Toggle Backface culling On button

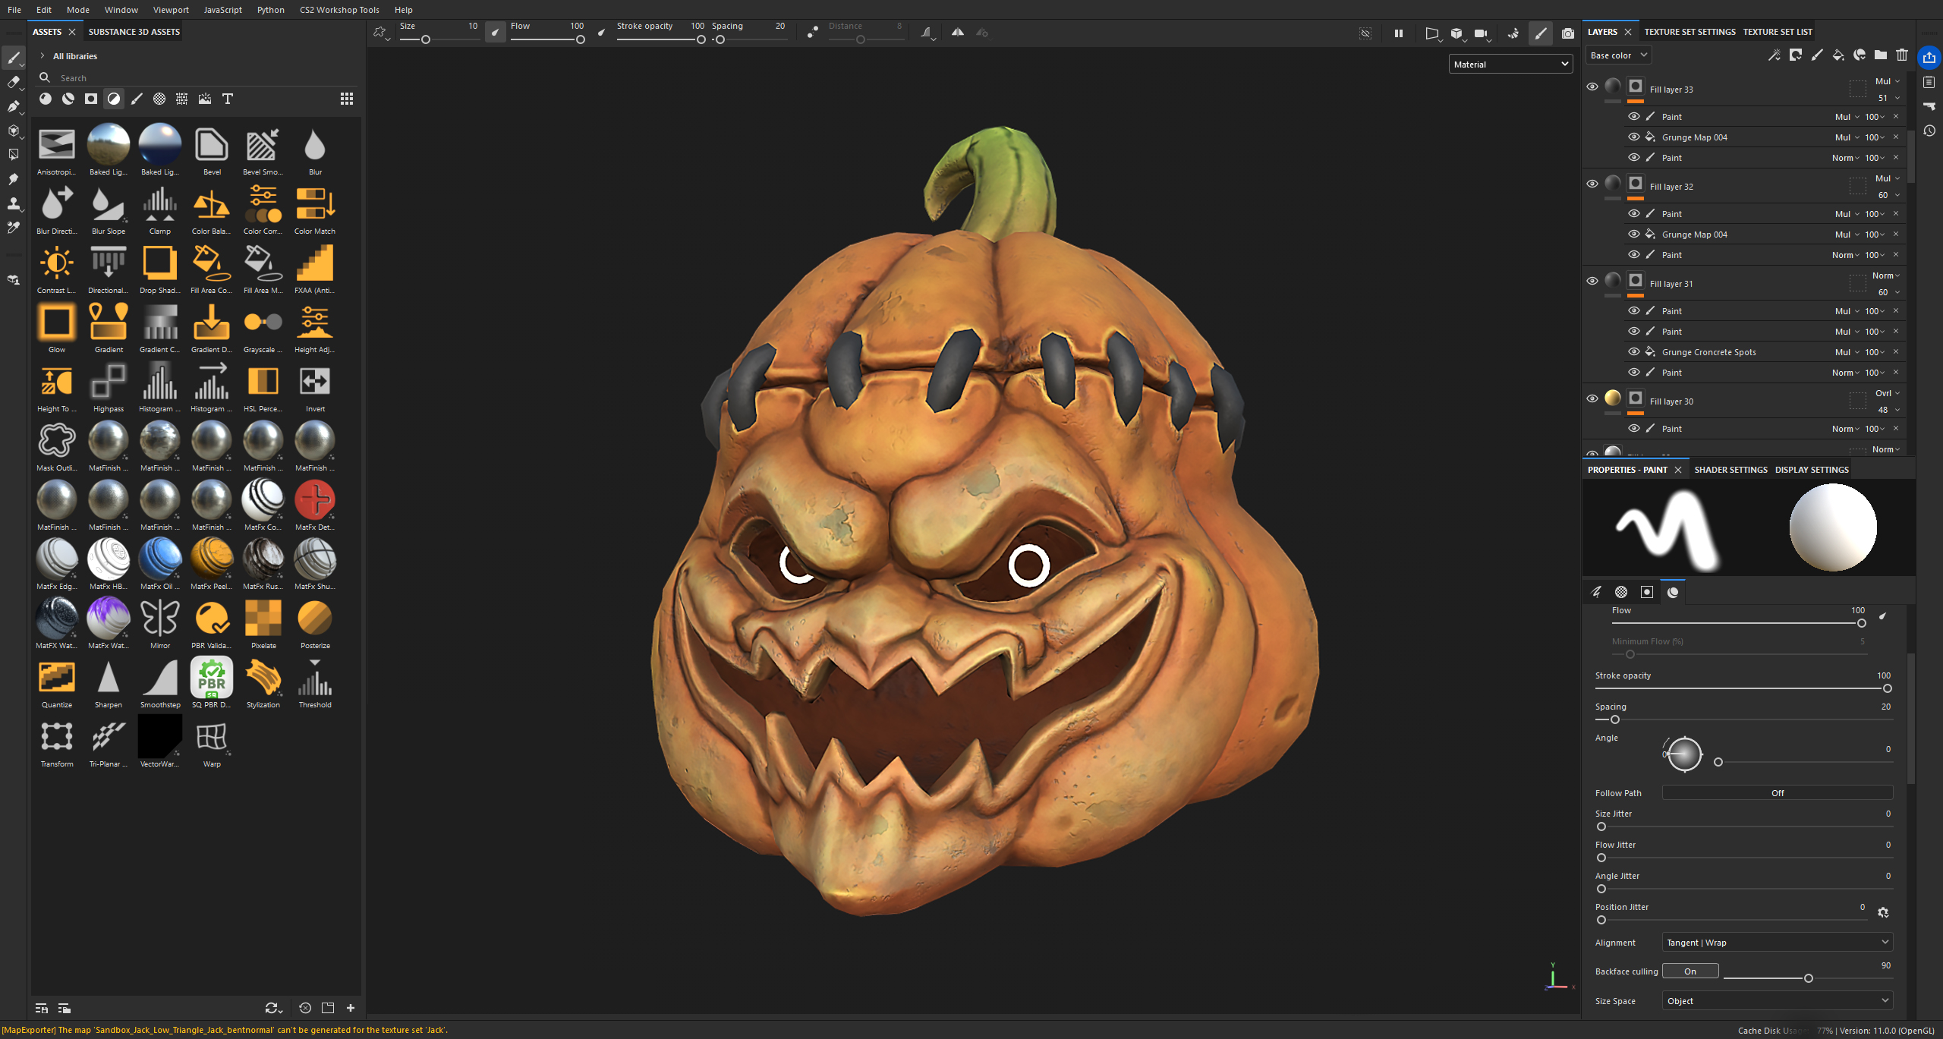[x=1689, y=971]
